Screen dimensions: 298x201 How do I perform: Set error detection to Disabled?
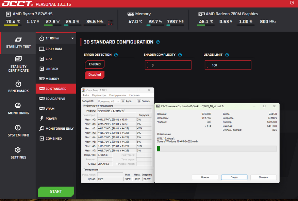pyautogui.click(x=95, y=74)
